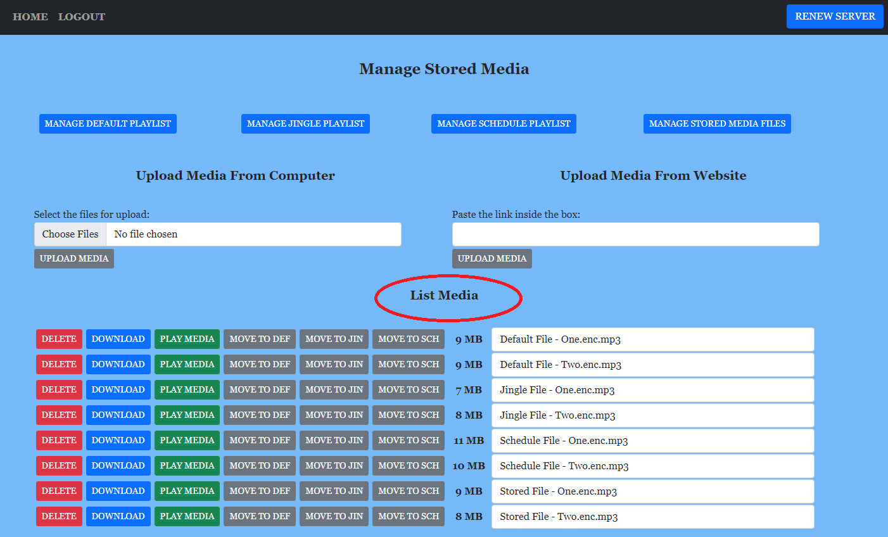Open MANAGE STORED MEDIA FILES

(717, 123)
